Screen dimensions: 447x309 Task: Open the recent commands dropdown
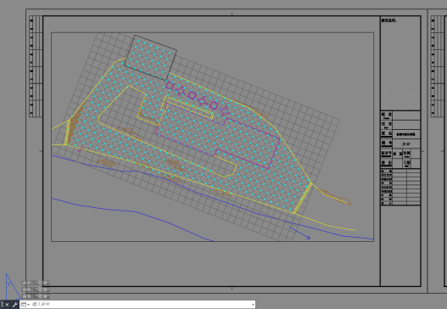pos(25,305)
